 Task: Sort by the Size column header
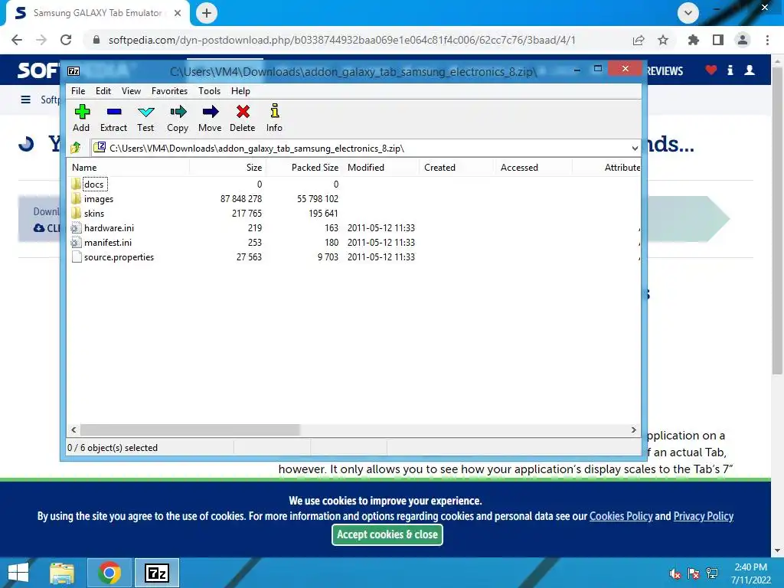[227, 168]
